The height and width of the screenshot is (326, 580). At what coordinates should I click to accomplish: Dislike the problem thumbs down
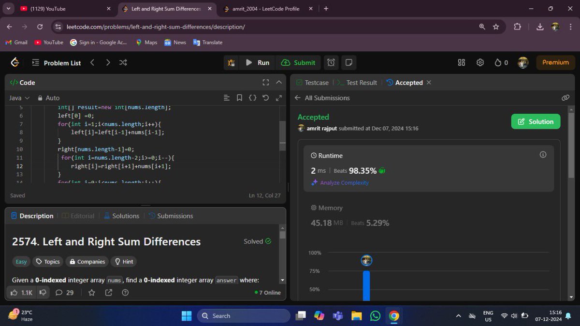coord(43,293)
